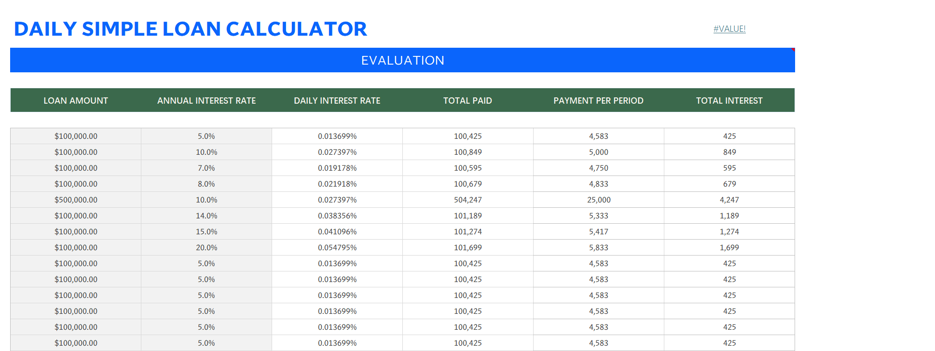Screen dimensions: 935x351
Task: Select the 0.054795% daily rate cell
Action: [x=337, y=247]
